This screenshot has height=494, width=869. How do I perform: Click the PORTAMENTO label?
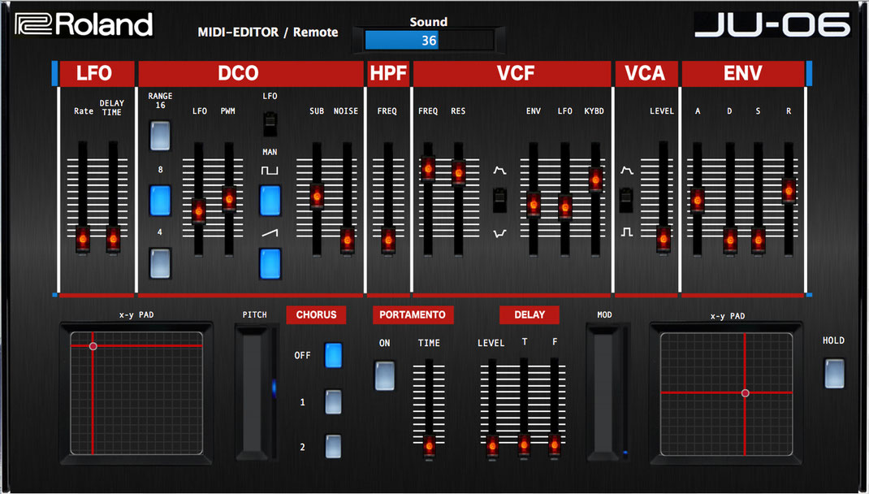coord(413,315)
